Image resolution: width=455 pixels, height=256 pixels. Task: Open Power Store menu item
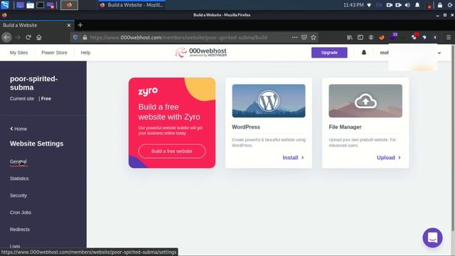pos(54,53)
